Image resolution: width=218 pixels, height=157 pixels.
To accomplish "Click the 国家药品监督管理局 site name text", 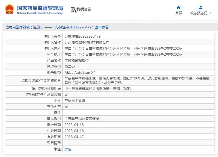I will coord(40,8).
